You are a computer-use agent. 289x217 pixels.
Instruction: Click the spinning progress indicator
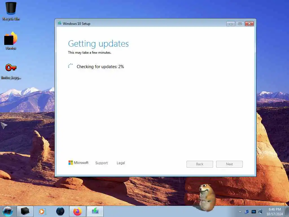coord(70,66)
